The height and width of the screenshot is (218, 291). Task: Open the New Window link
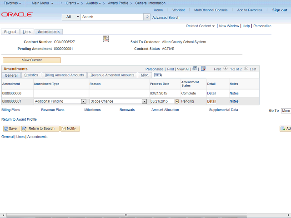[x=229, y=26]
